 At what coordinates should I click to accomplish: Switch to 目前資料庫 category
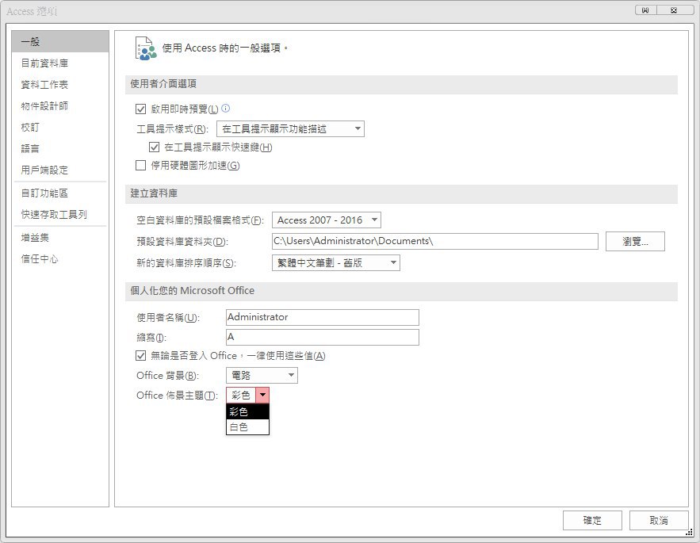(60, 63)
